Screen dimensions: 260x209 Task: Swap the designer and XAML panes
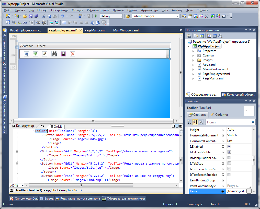click(43, 126)
